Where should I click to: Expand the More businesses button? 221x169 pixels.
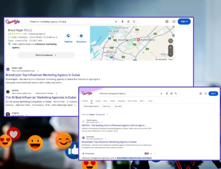[x=46, y=55]
